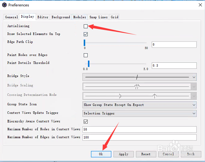
Task: Click the Paint Details Threshold slider handle
Action: click(x=89, y=64)
